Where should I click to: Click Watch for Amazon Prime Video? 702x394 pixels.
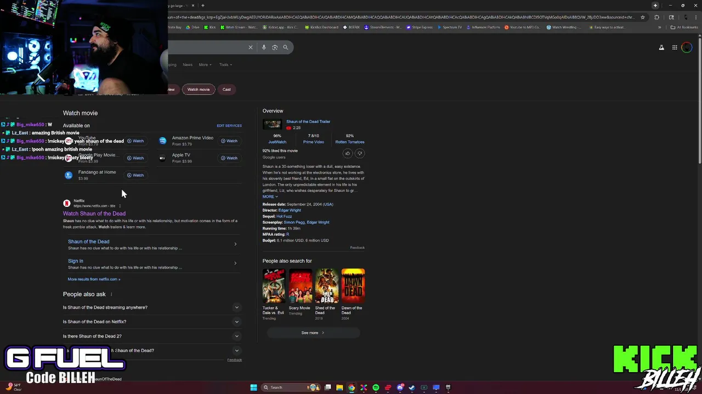point(229,141)
